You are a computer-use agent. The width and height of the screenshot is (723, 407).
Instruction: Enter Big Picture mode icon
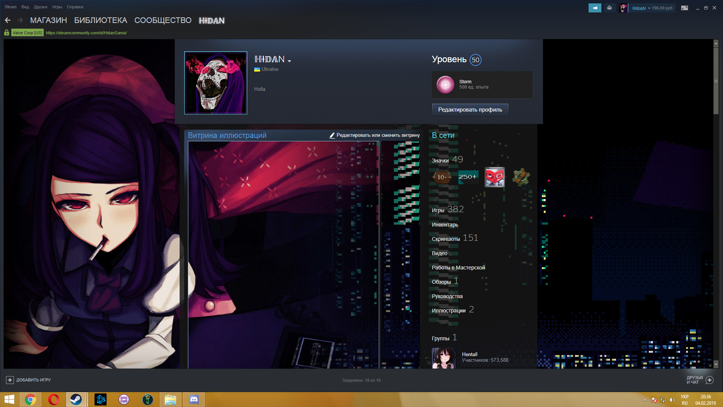pyautogui.click(x=685, y=8)
